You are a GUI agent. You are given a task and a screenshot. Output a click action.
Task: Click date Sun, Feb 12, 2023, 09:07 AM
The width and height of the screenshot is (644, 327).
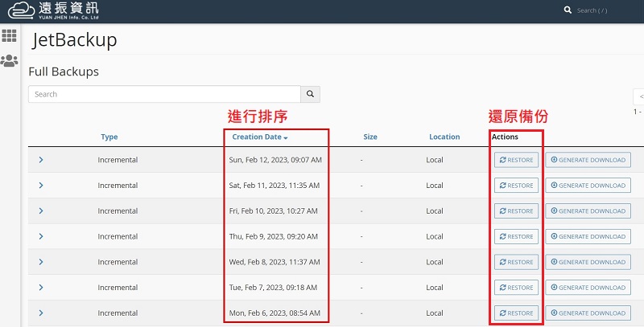point(275,160)
